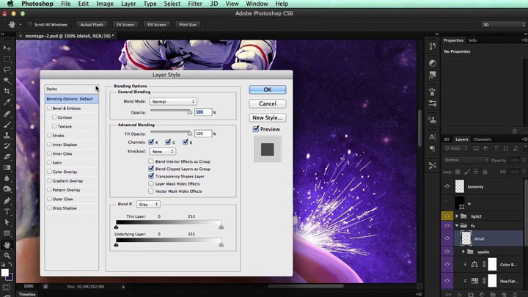The width and height of the screenshot is (528, 297).
Task: Select the Healing Brush tool
Action: click(7, 114)
